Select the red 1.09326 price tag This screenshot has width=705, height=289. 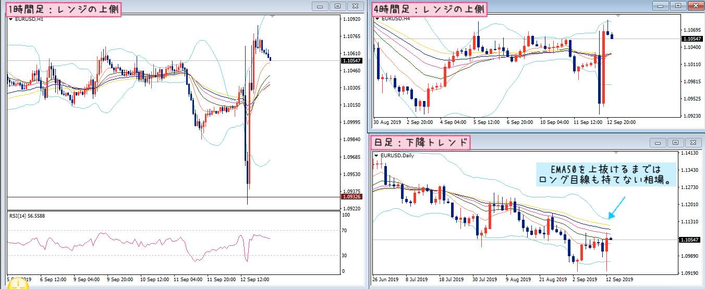click(x=351, y=197)
